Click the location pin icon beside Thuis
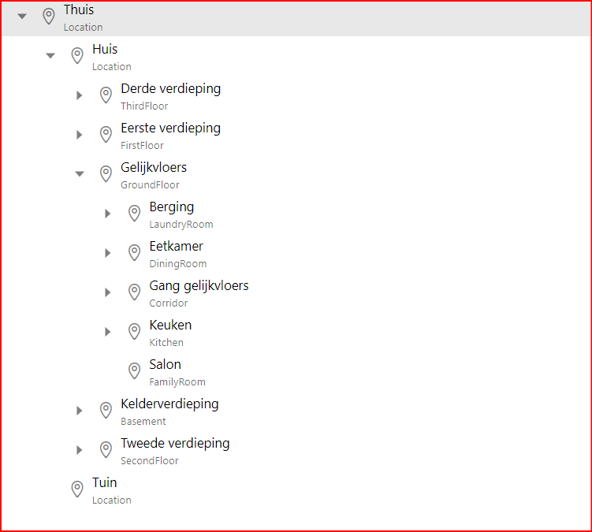 49,17
